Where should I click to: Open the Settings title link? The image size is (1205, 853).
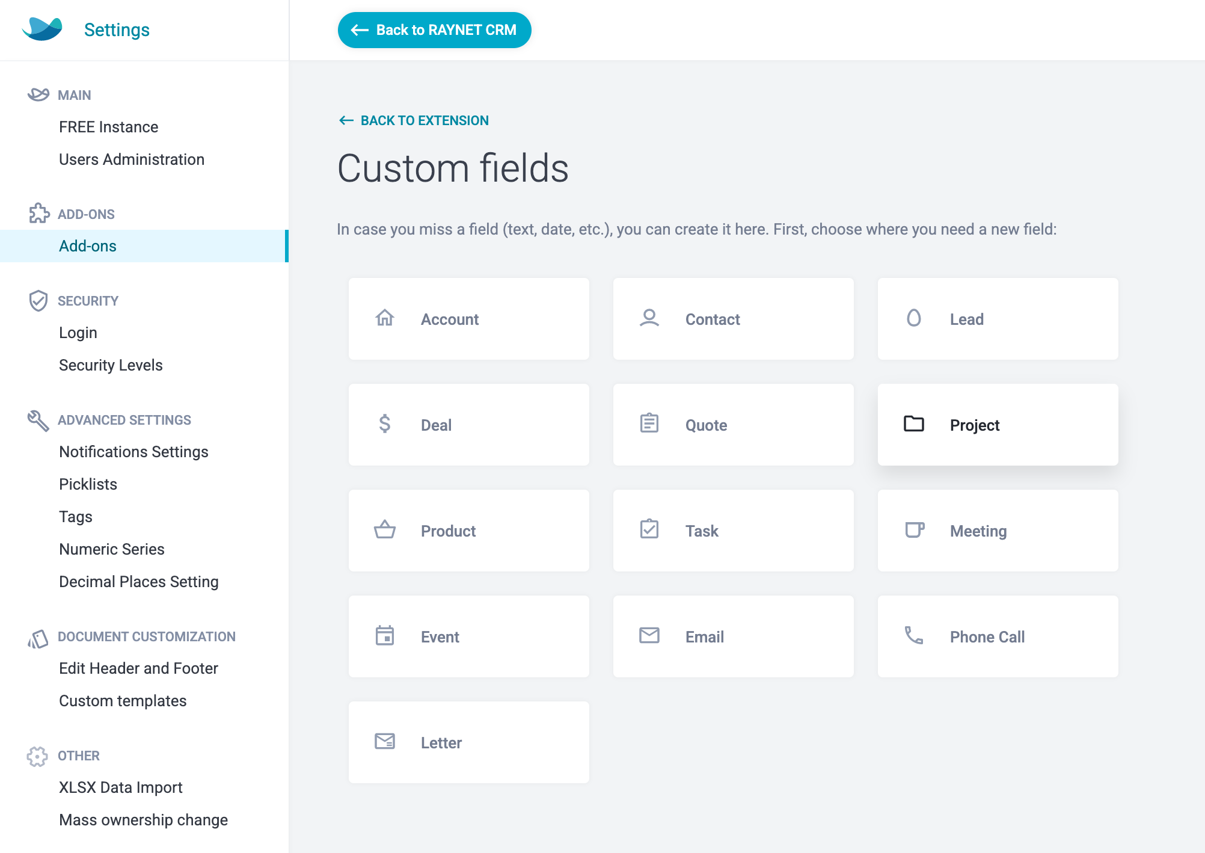(117, 29)
